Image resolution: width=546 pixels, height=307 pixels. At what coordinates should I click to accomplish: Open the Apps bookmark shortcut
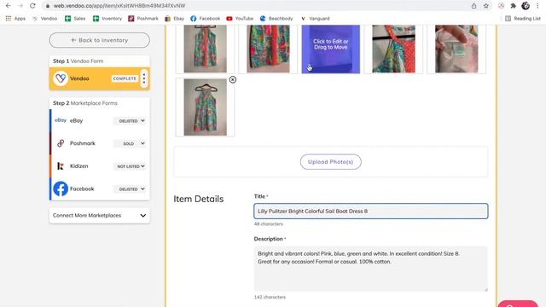[15, 19]
